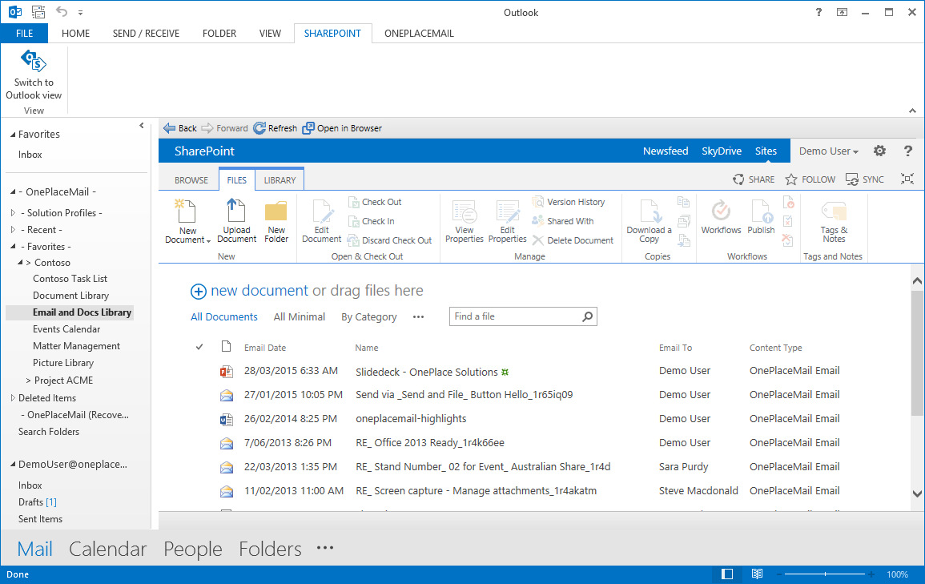The width and height of the screenshot is (925, 584).
Task: Click the Publish ribbon icon
Action: coord(762,211)
